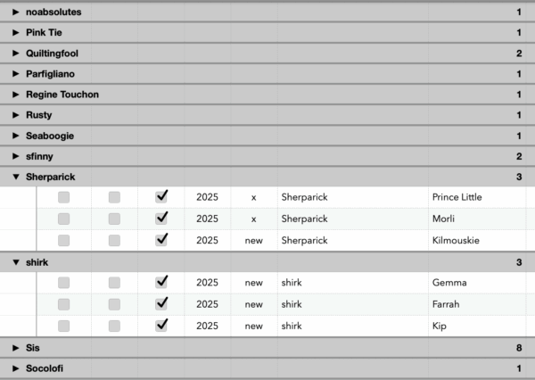Tick the second empty checkbox for Farrah
This screenshot has height=380, width=535.
click(x=114, y=304)
